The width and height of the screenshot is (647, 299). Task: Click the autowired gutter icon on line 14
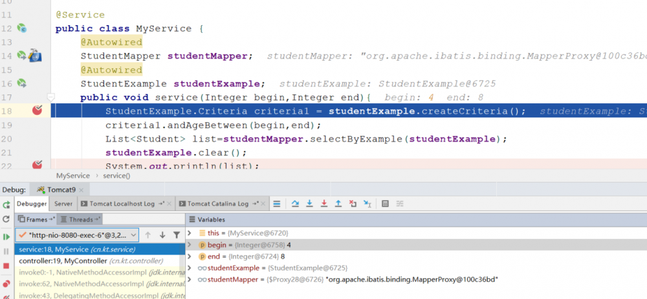[x=21, y=56]
